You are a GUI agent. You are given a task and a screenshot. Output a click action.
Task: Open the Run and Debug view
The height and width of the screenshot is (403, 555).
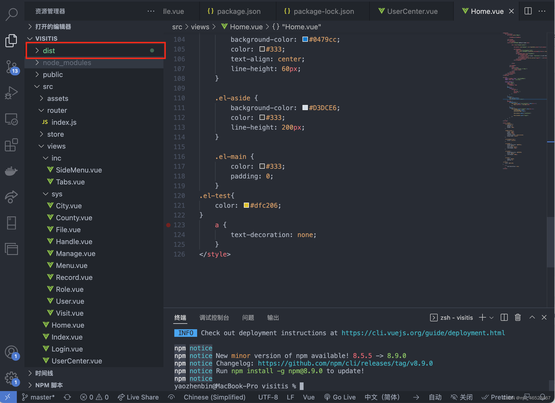click(x=11, y=93)
